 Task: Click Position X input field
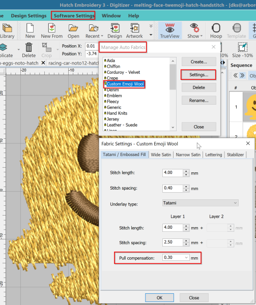pos(92,46)
